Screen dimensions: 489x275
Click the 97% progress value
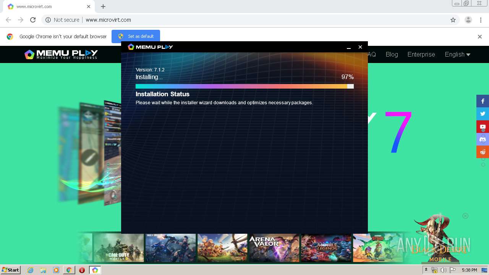tap(348, 77)
